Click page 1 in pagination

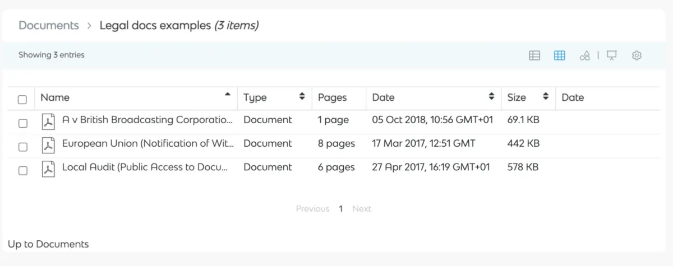point(340,209)
